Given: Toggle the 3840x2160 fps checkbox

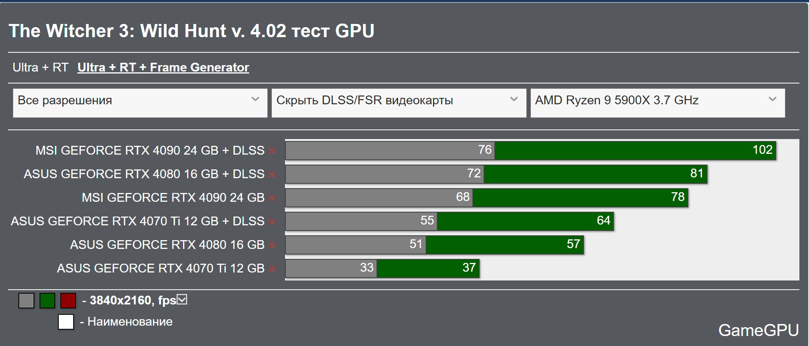Looking at the screenshot, I should click(x=182, y=299).
